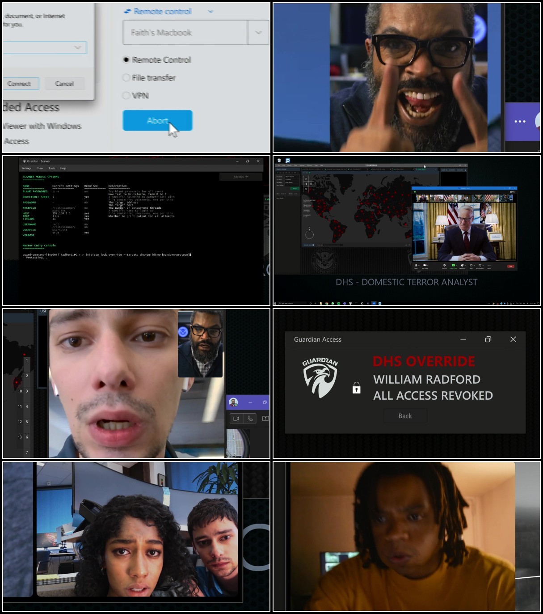Restore the Guardian Scanner window
Screen dimensions: 543x614
tap(248, 161)
